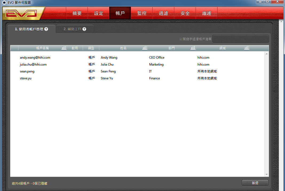Select the steve.yu account row
The image size is (285, 191).
pyautogui.click(x=26, y=78)
